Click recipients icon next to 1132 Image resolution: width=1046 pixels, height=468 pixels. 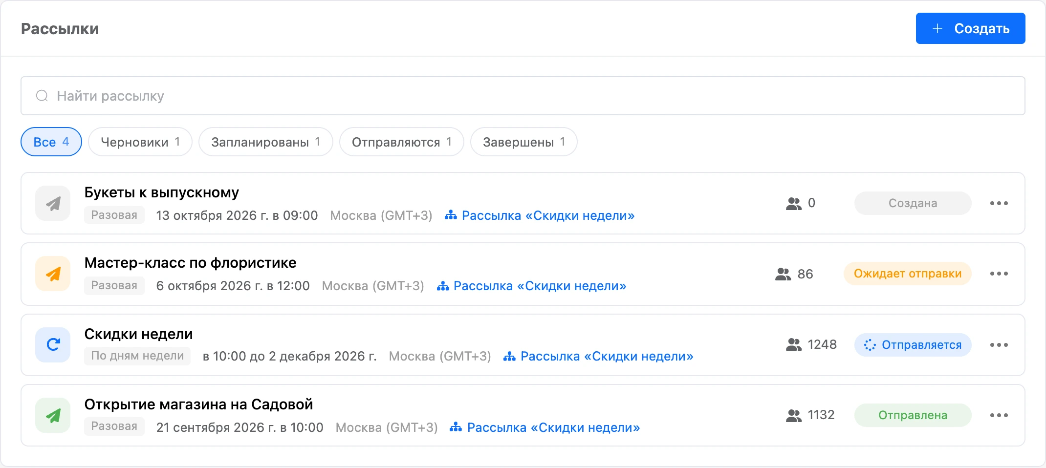(794, 415)
